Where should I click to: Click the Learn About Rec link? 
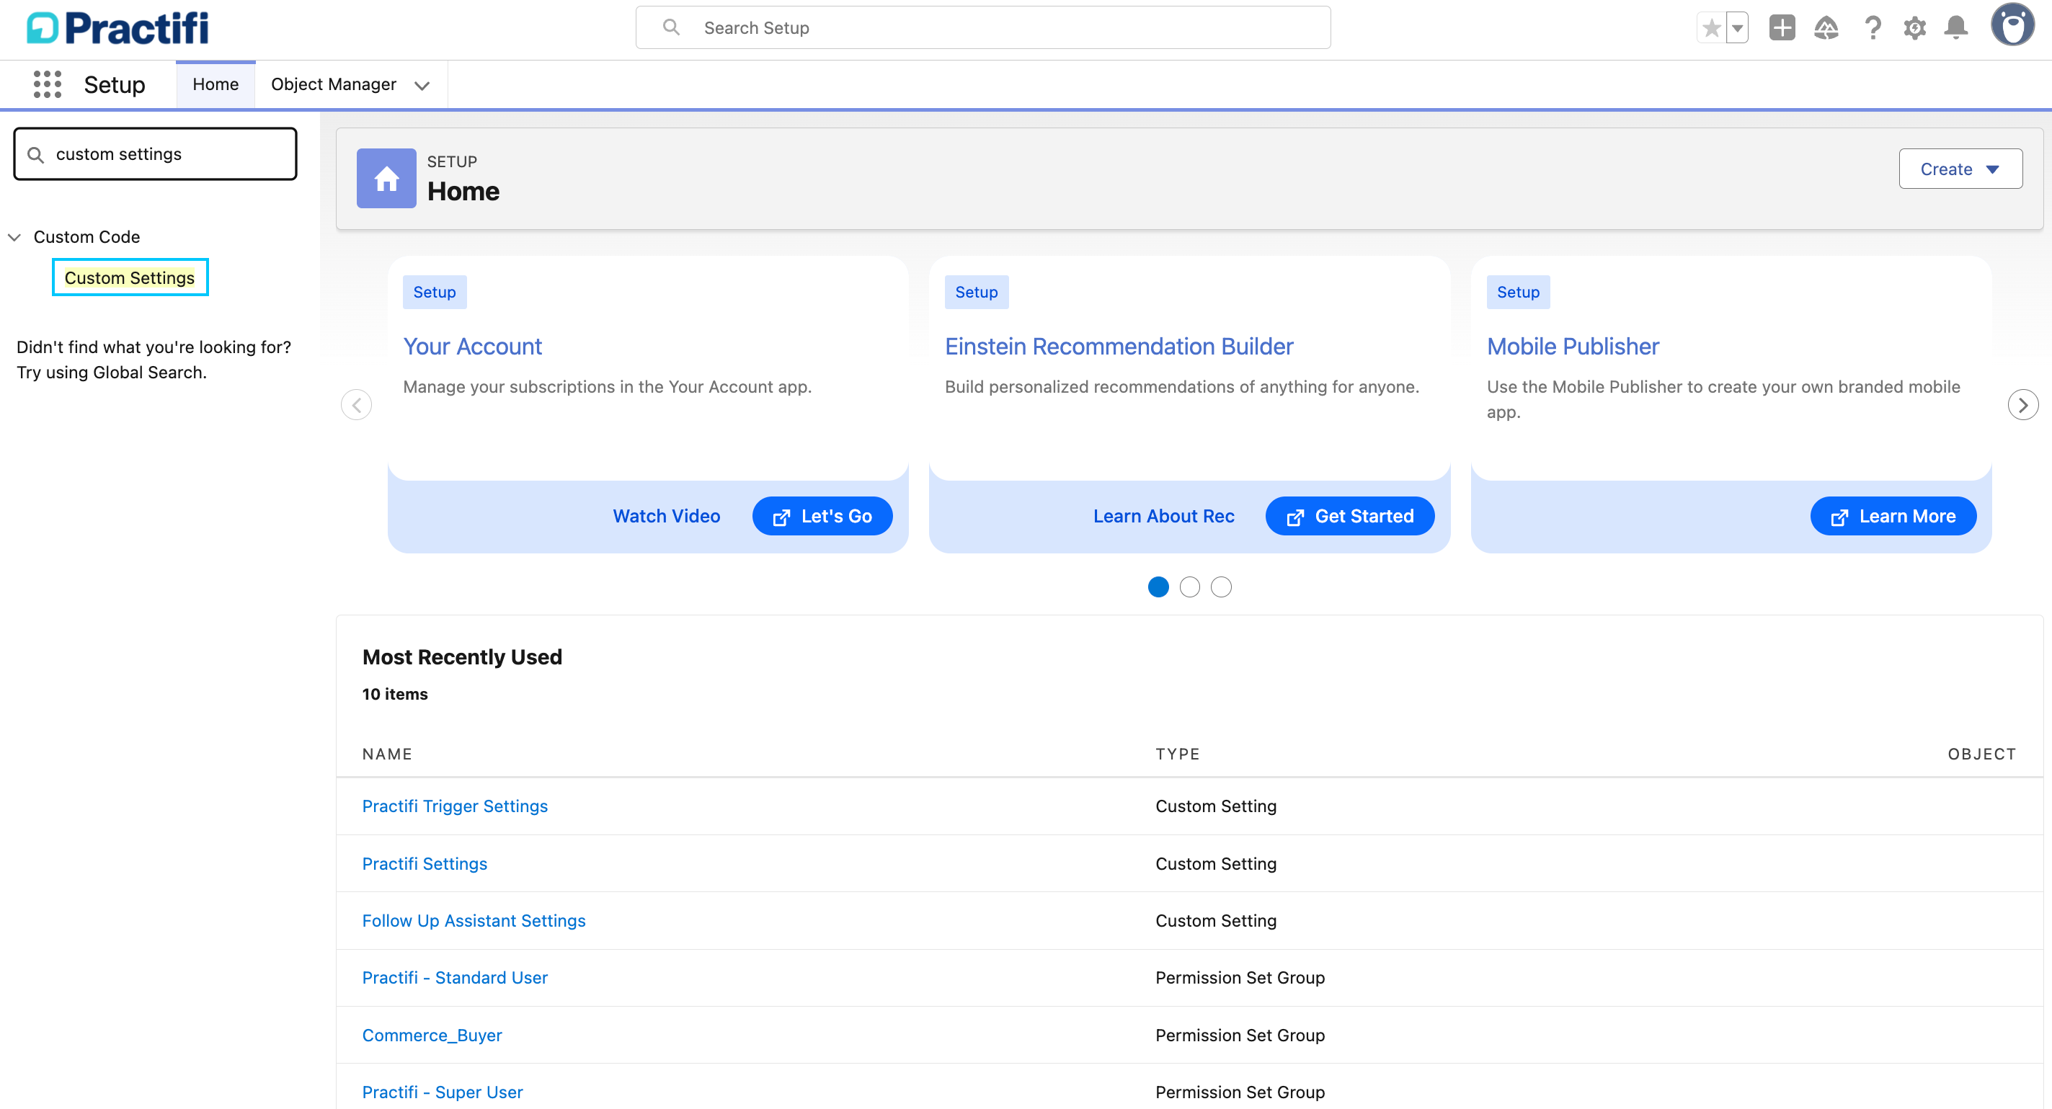[x=1163, y=516]
